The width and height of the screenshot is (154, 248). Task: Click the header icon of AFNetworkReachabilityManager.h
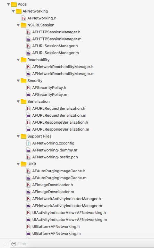(x=28, y=67)
